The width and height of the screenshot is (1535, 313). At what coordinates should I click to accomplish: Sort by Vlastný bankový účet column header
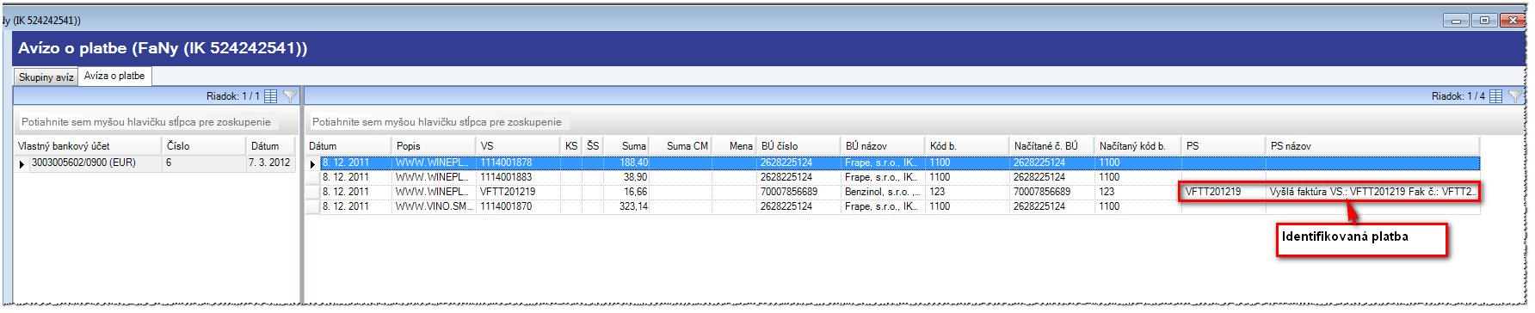[x=88, y=146]
